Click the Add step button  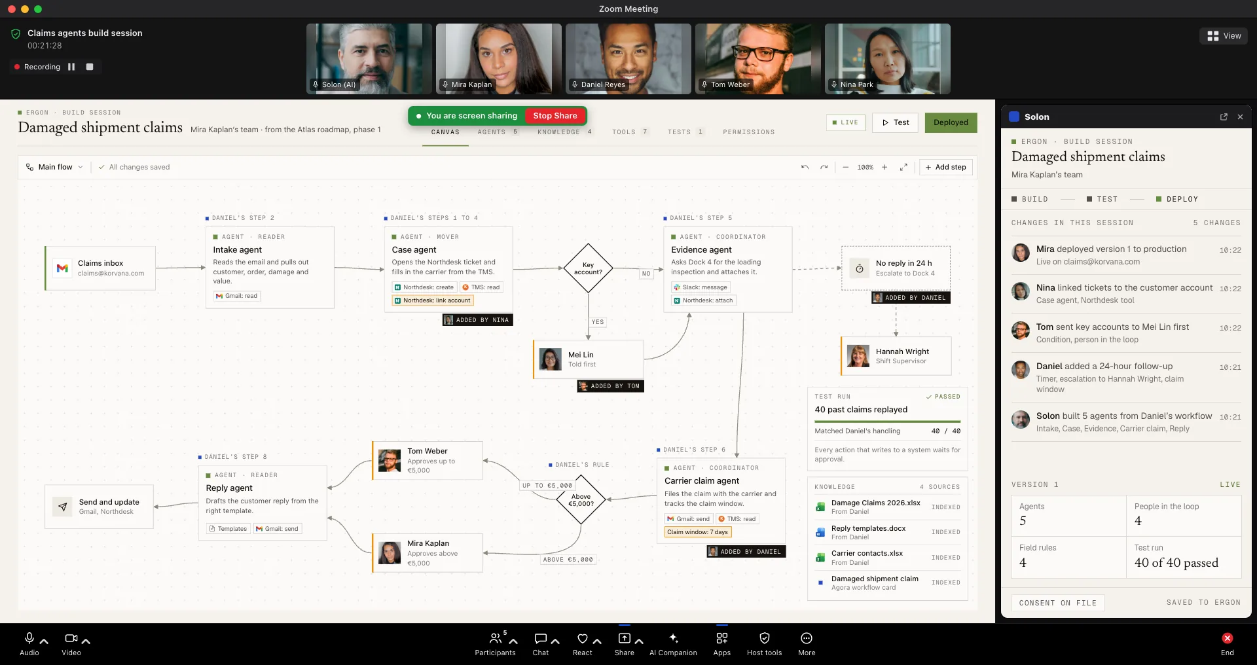pyautogui.click(x=946, y=167)
